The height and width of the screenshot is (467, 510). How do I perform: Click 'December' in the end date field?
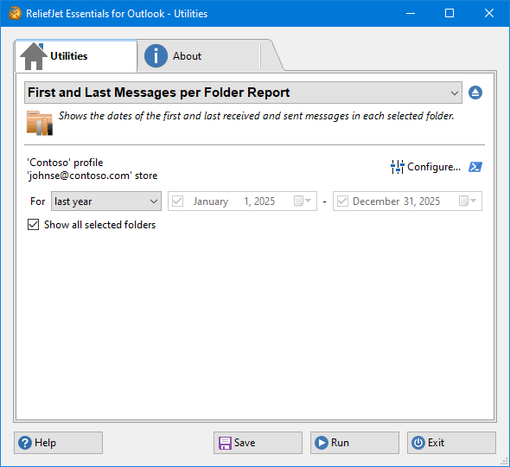pos(376,202)
